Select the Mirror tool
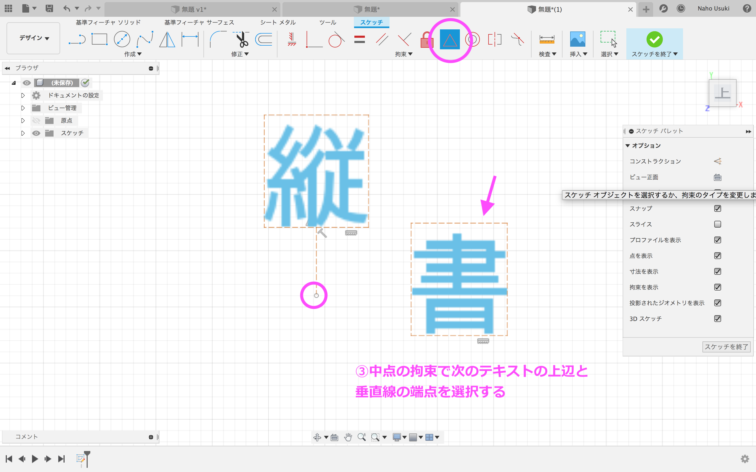Screen dimensions: 756x472 (167, 40)
